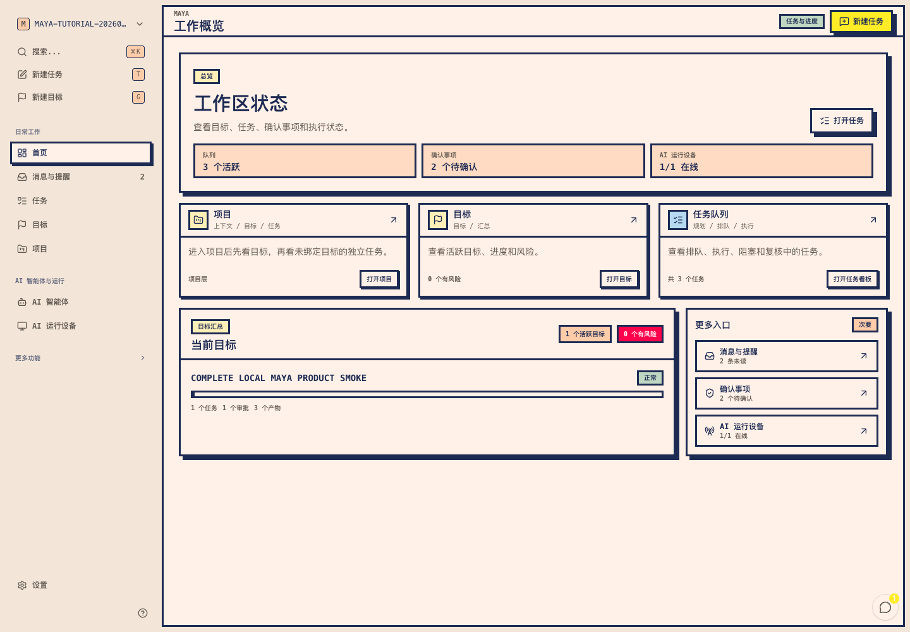Click the workspace avatar M icon
Screen dimensions: 910x632
23,24
